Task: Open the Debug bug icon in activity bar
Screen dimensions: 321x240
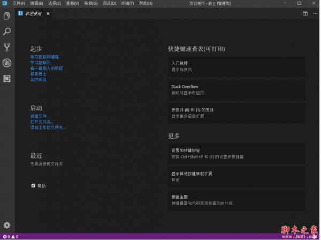Action: point(7,63)
